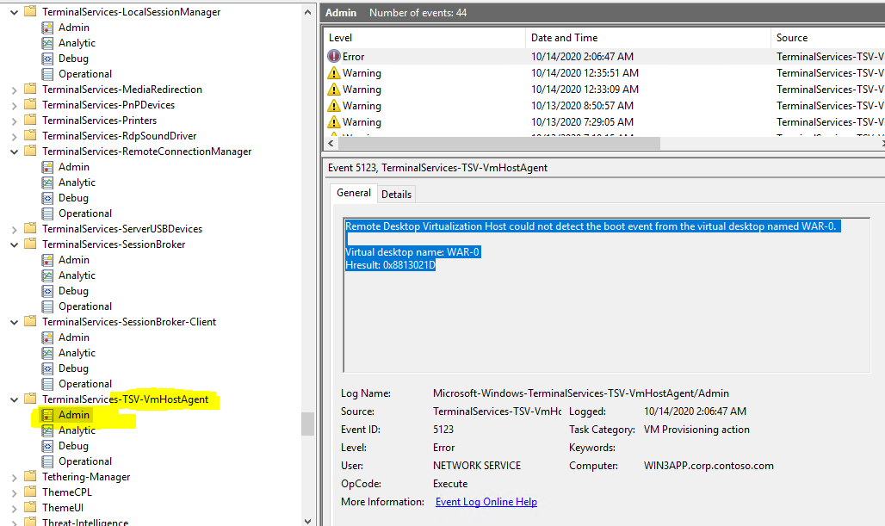
Task: Click tree scrollbar down arrow
Action: coord(307,521)
